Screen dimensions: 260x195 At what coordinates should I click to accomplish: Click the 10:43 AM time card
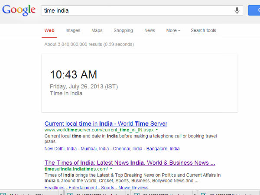pyautogui.click(x=139, y=83)
